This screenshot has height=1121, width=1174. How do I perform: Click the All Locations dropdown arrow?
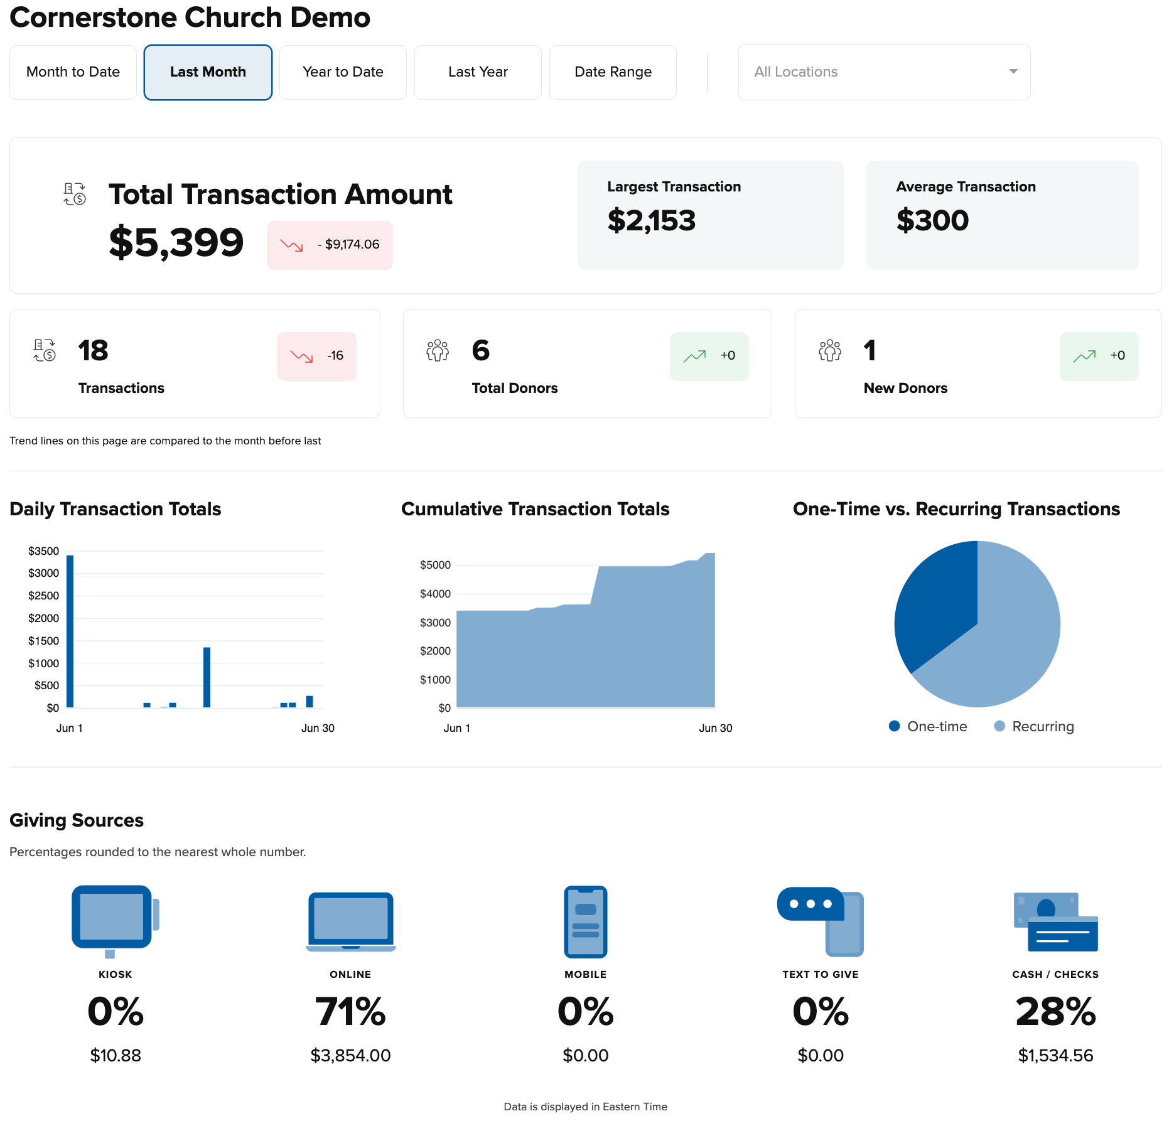[x=1013, y=72]
